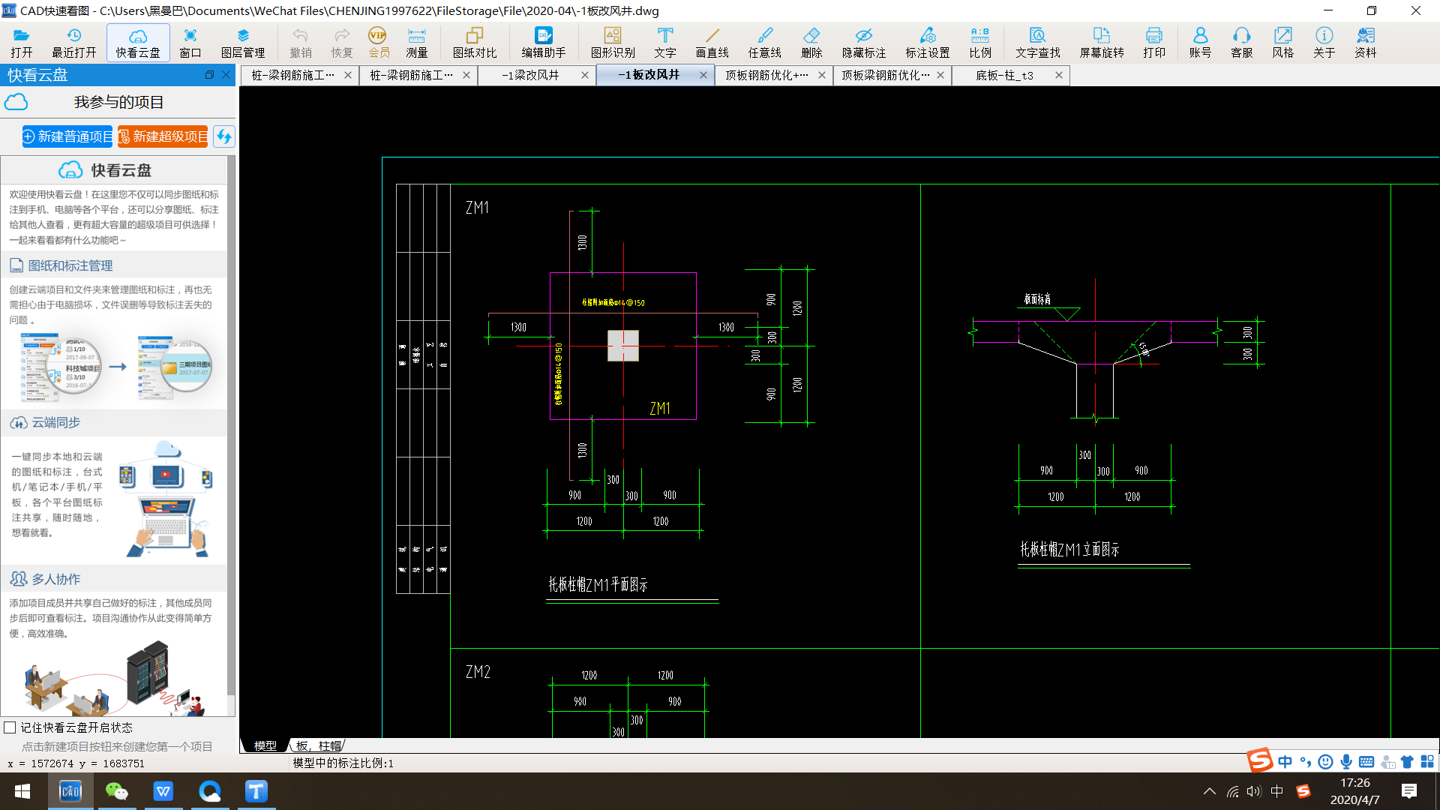
Task: Click the Windows Start button
Action: click(22, 791)
